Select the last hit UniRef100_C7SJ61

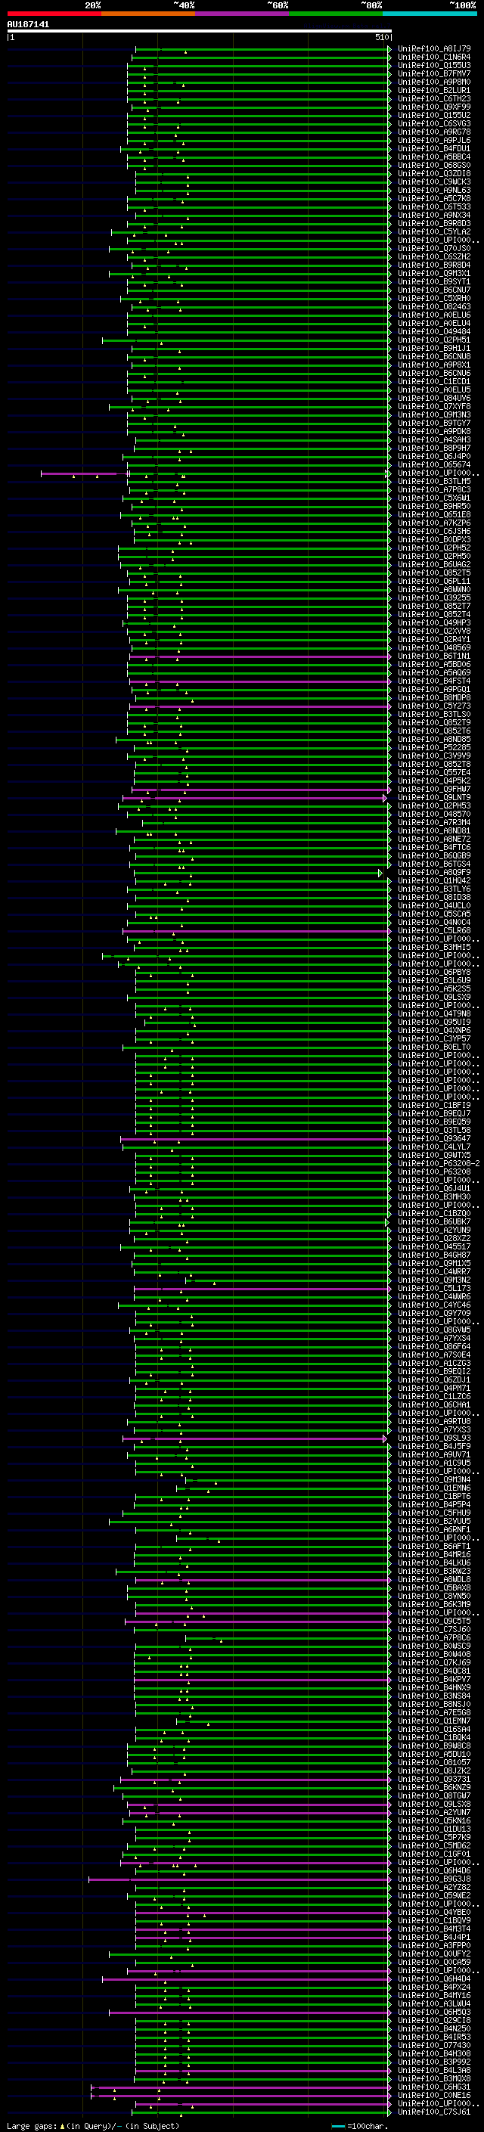[433, 2112]
